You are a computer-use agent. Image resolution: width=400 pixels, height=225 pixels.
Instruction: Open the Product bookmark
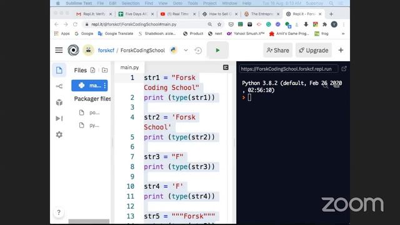pos(193,34)
